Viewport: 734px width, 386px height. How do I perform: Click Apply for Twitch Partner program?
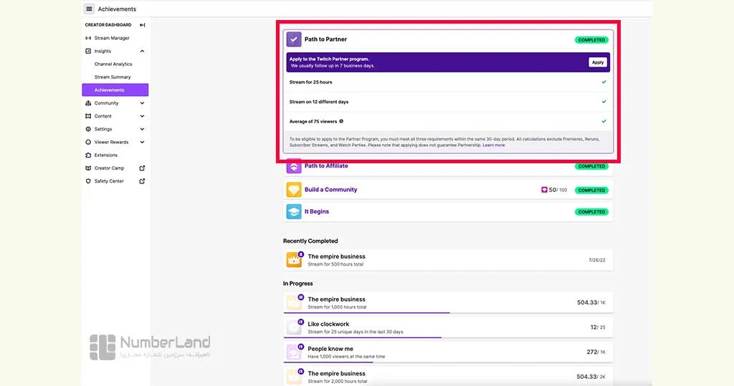pyautogui.click(x=597, y=62)
